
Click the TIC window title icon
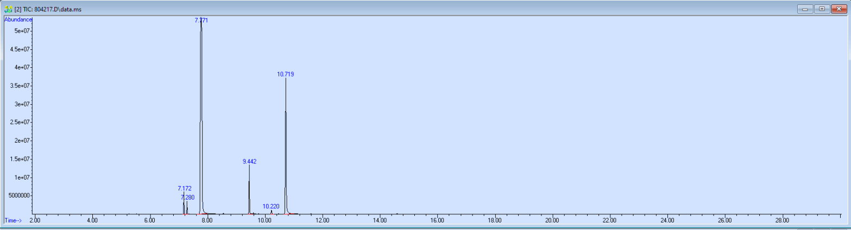point(8,10)
